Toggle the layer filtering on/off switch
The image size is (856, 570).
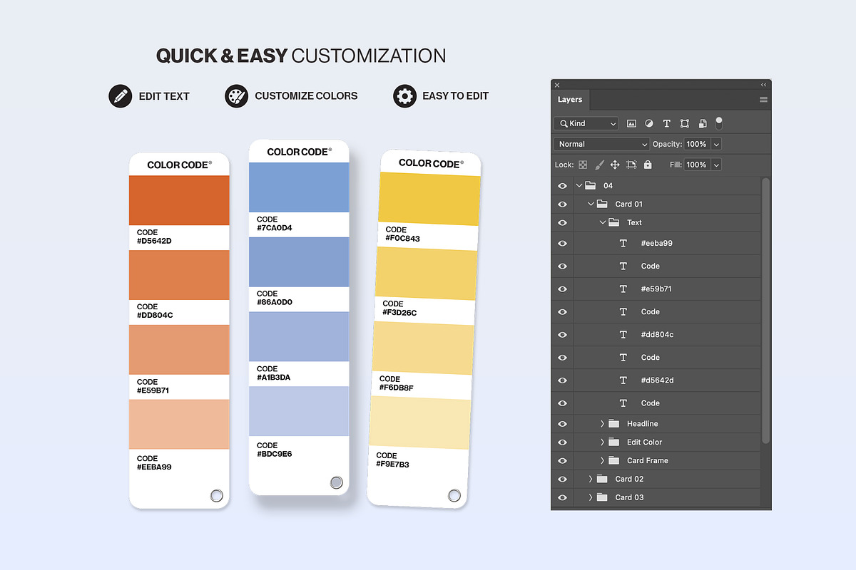pyautogui.click(x=719, y=123)
